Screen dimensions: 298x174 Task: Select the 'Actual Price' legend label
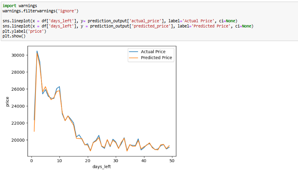153,52
